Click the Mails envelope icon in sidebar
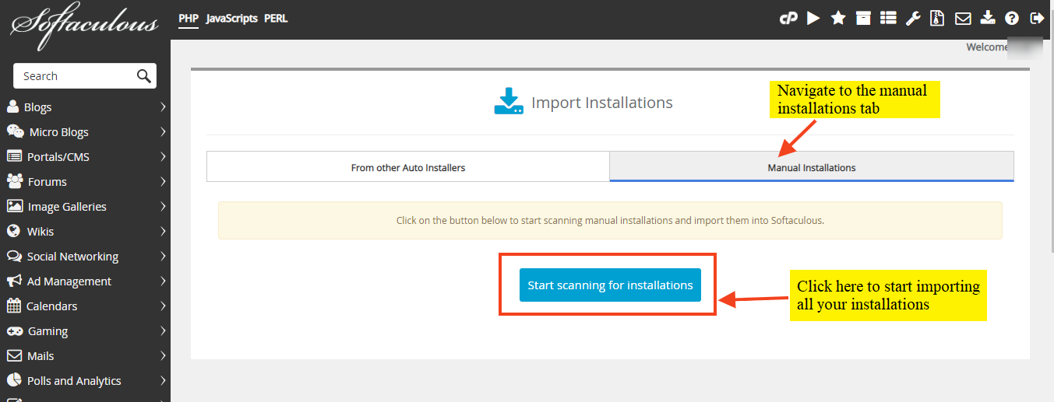This screenshot has width=1054, height=402. (x=13, y=355)
